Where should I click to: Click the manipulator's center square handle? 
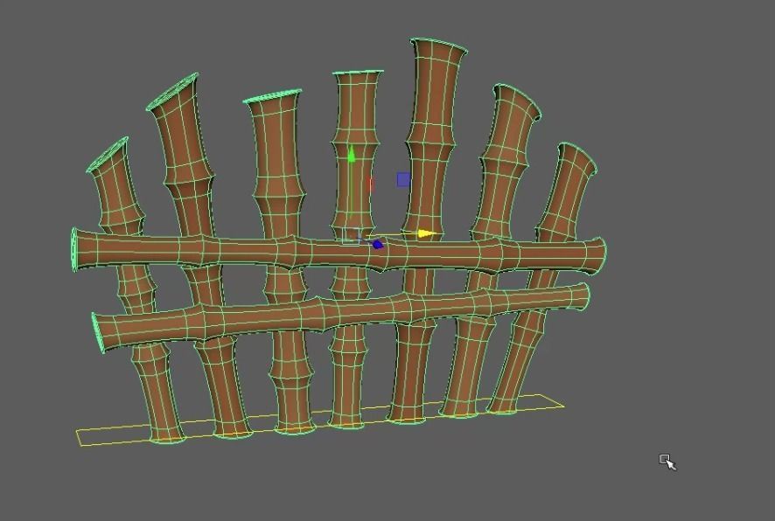click(351, 236)
